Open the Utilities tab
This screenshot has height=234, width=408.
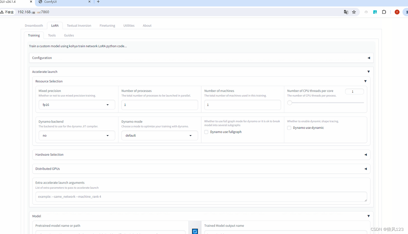(x=129, y=25)
